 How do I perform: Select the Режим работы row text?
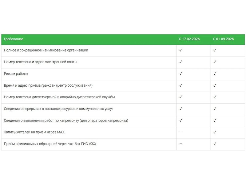coord(16,74)
